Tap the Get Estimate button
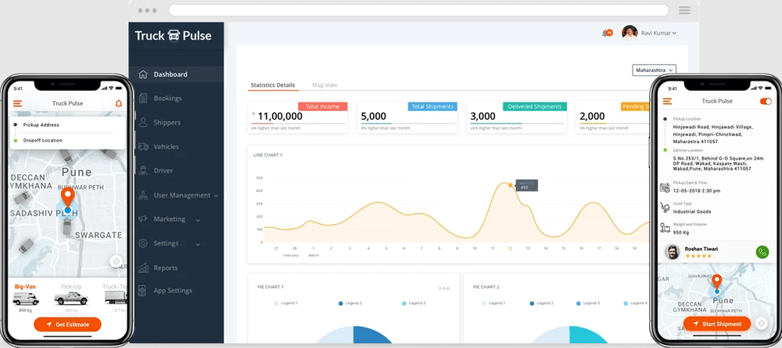Screen dimensions: 782x348 [x=68, y=325]
